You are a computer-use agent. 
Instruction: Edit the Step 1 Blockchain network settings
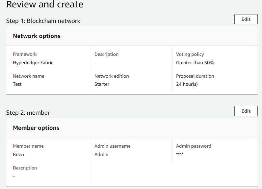pos(246,19)
